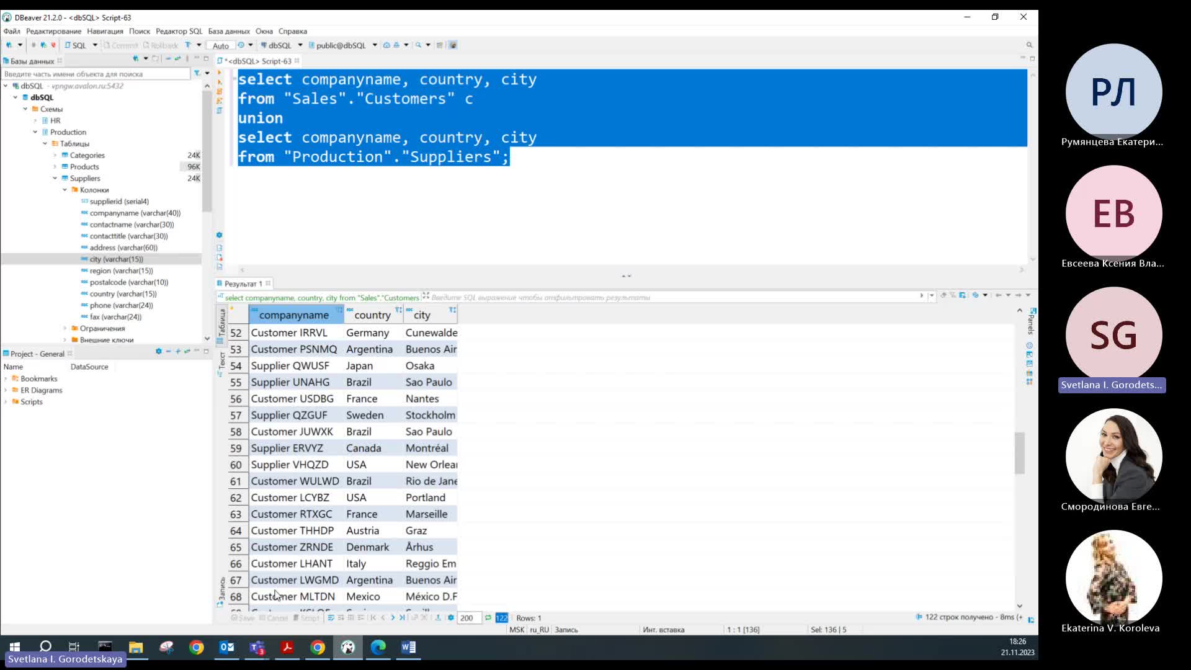Image resolution: width=1191 pixels, height=670 pixels.
Task: Open the База данных menu
Action: (x=229, y=31)
